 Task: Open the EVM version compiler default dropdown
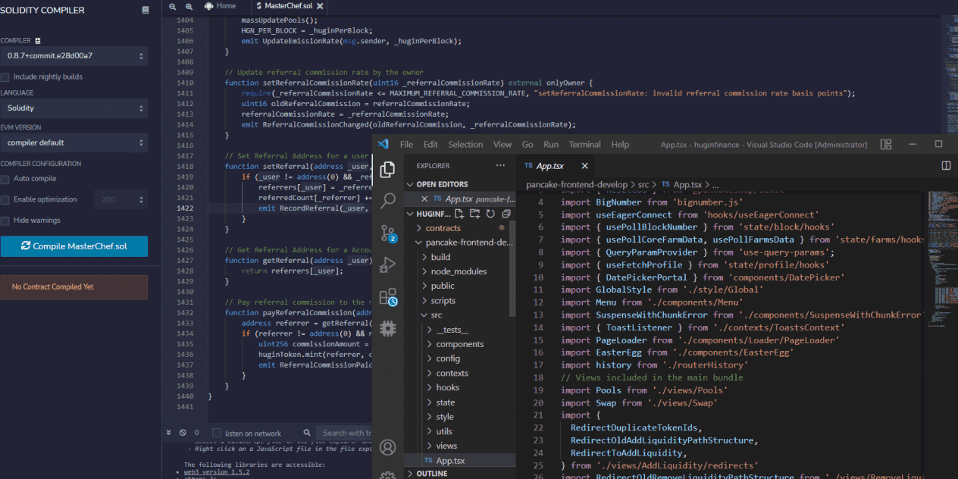pos(74,142)
